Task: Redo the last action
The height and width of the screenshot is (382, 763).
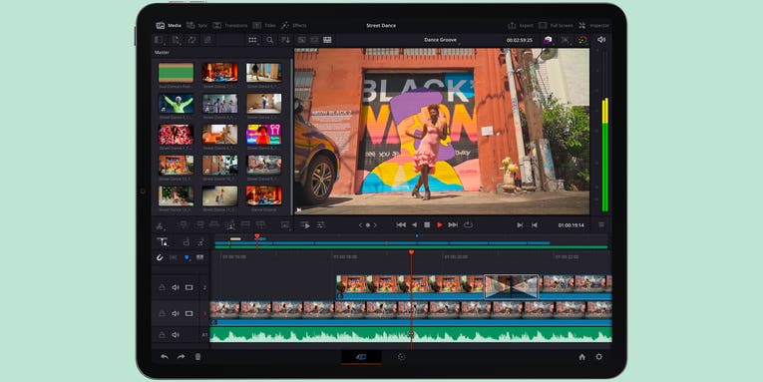Action: 181,357
